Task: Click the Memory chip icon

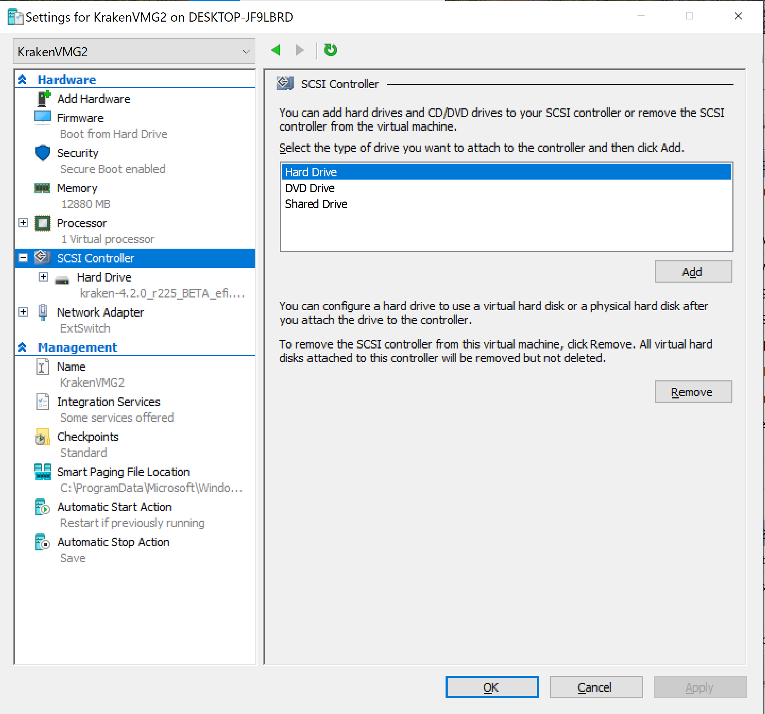Action: pos(42,188)
